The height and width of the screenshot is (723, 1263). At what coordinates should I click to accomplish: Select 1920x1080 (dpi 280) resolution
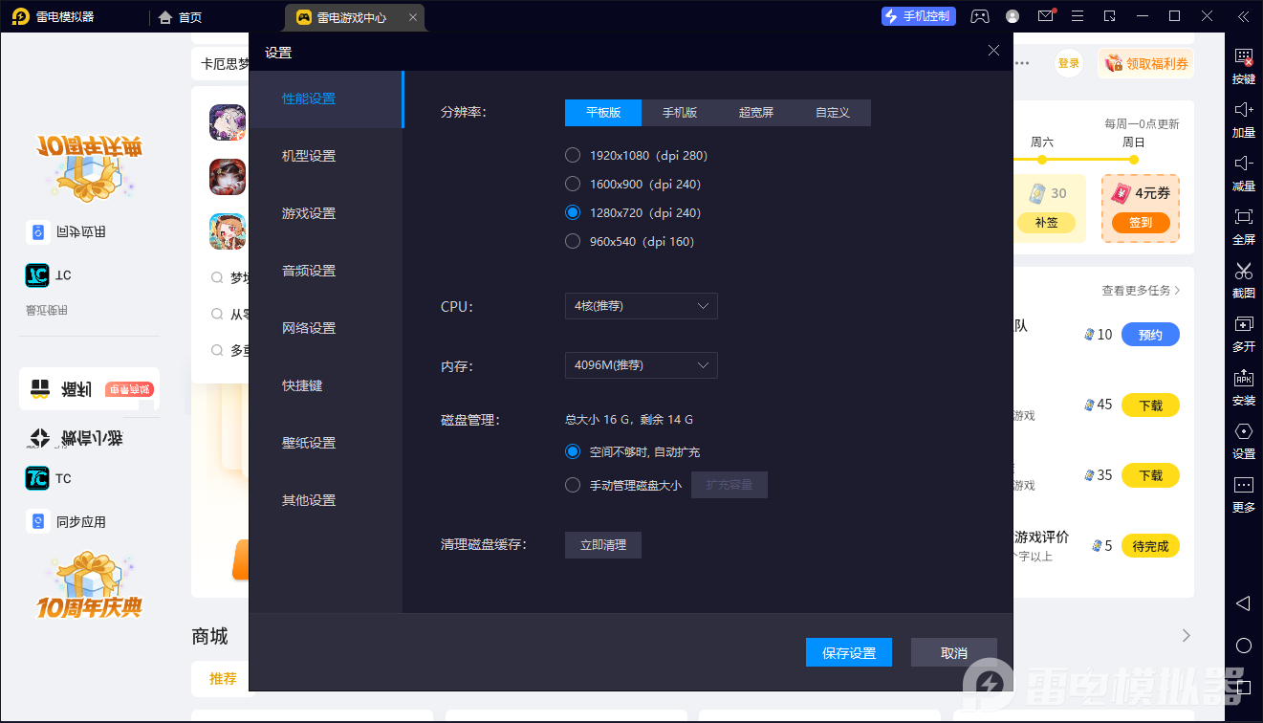[573, 155]
